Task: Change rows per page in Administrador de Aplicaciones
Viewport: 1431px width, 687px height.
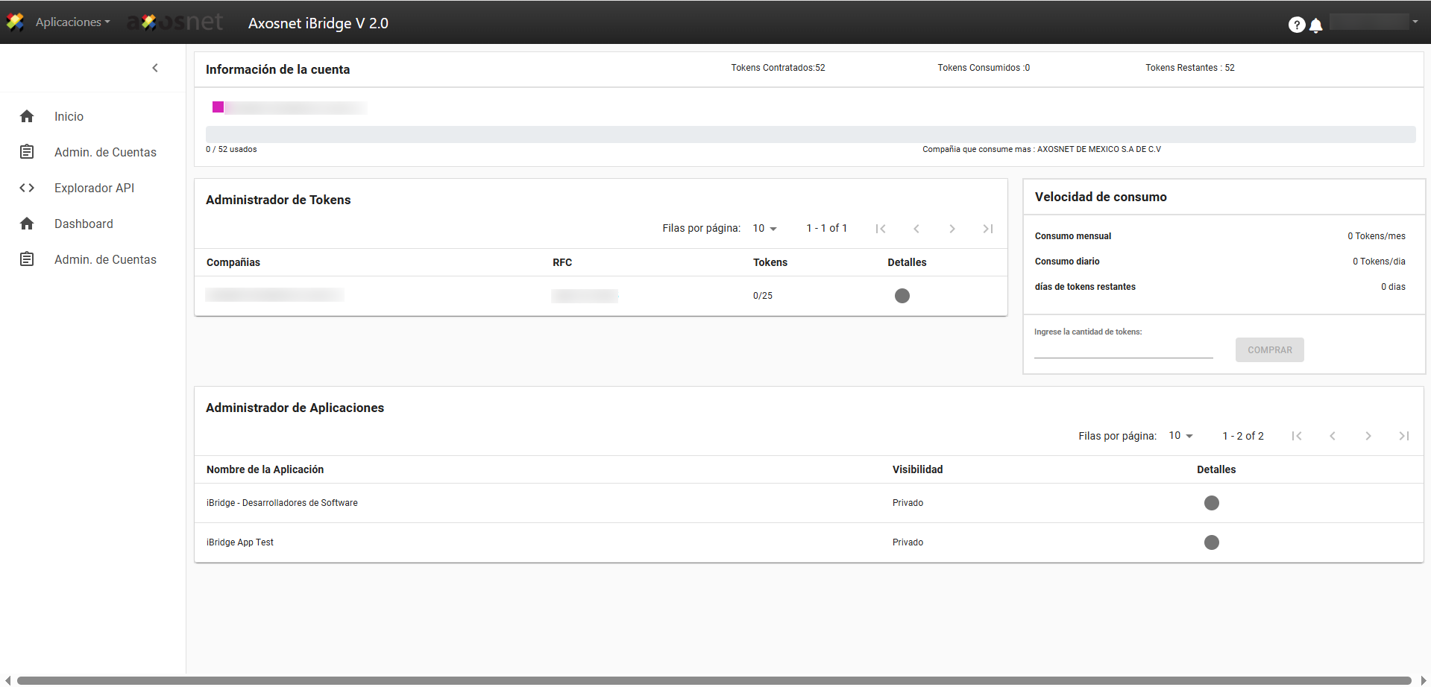Action: 1180,436
